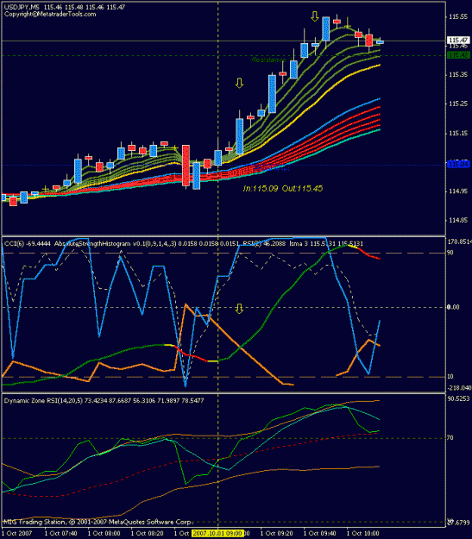Click the 115.55 price scale value
Image resolution: width=472 pixels, height=539 pixels.
[x=458, y=16]
